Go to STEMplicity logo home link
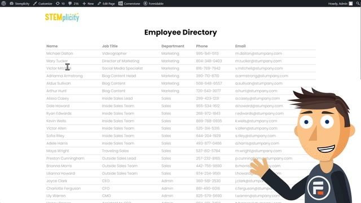Viewport: 361px width, 203px height. pos(62,17)
